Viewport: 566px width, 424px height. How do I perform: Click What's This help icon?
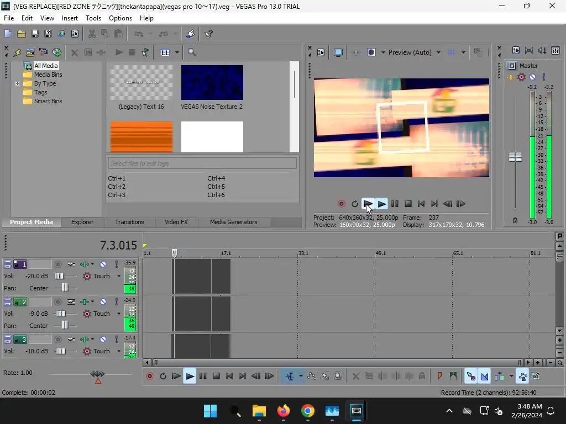[x=208, y=34]
